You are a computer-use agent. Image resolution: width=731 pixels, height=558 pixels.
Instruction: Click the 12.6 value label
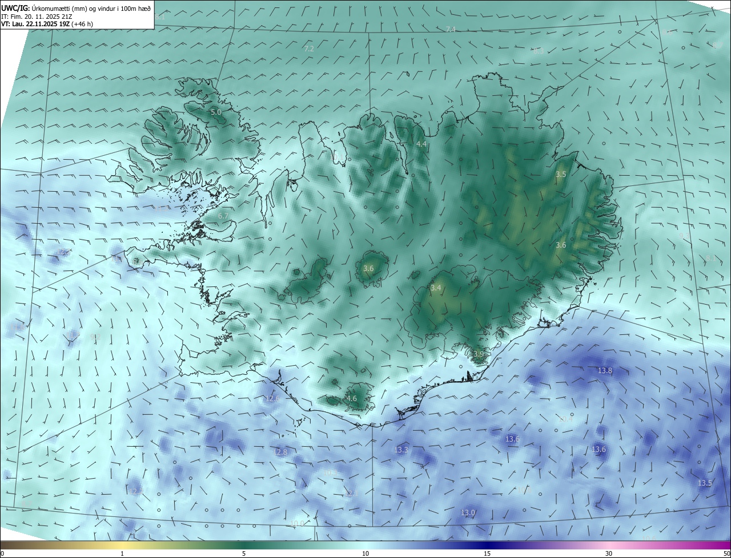272,398
